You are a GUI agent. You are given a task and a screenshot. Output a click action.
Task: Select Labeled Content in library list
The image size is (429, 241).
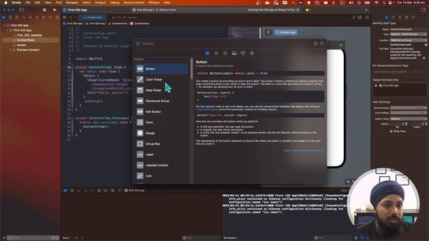coord(162,165)
